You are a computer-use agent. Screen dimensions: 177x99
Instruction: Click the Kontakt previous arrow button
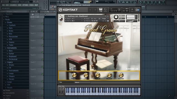[x=90, y=10]
